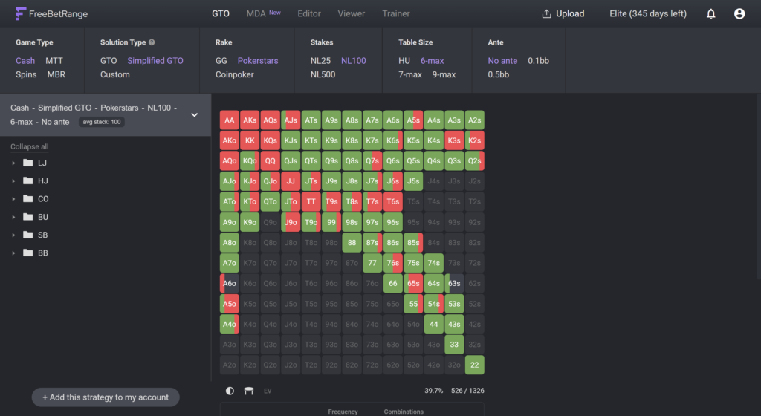Screen dimensions: 761x416
Task: Open the user account profile icon
Action: pyautogui.click(x=739, y=13)
